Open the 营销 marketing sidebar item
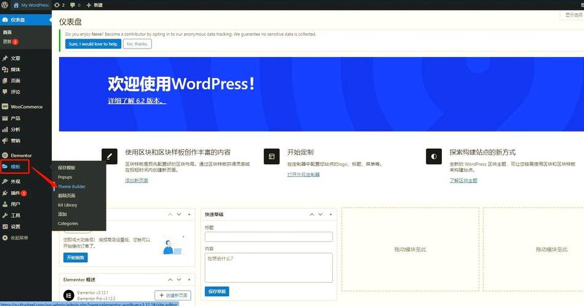 26,141
